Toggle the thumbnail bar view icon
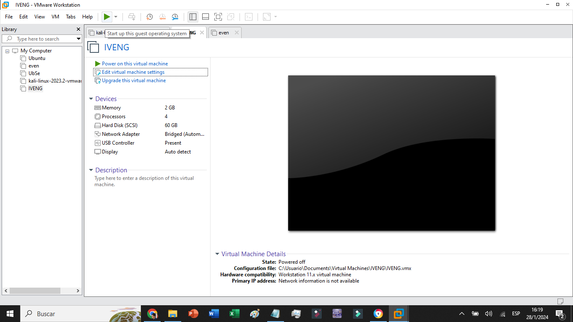 point(206,17)
